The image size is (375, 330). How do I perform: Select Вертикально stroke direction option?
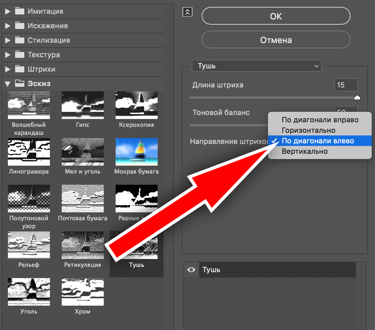coord(304,152)
